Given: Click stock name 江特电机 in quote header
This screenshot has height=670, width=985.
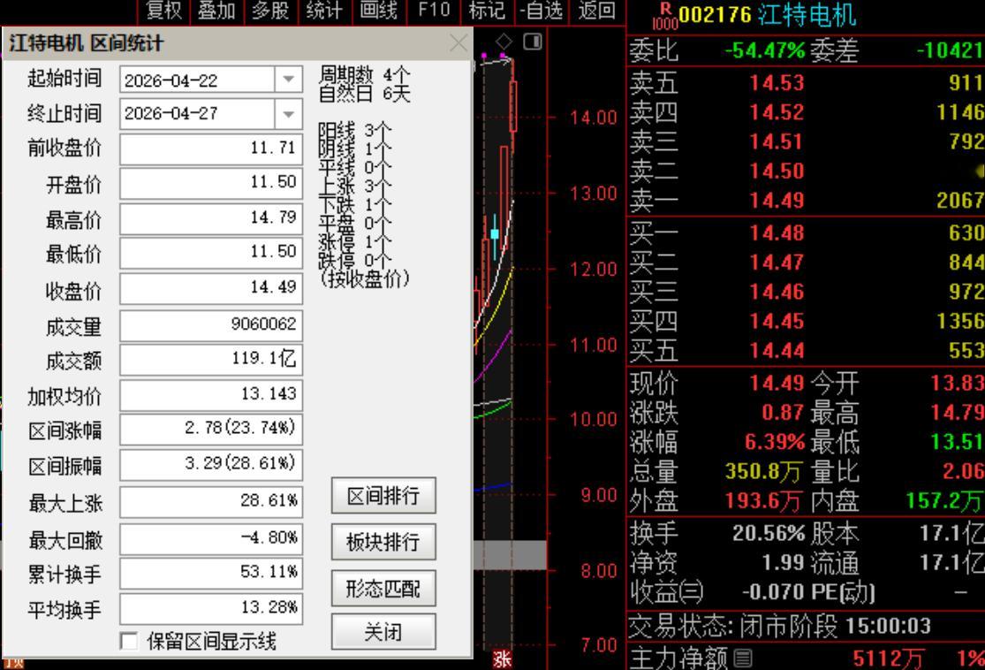Looking at the screenshot, I should pyautogui.click(x=807, y=15).
